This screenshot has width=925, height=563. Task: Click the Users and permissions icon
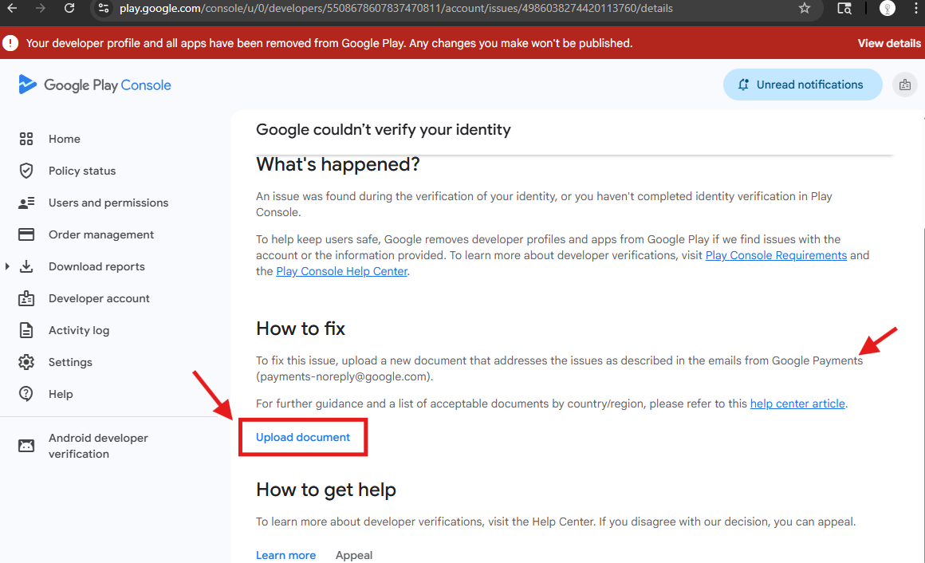(26, 203)
